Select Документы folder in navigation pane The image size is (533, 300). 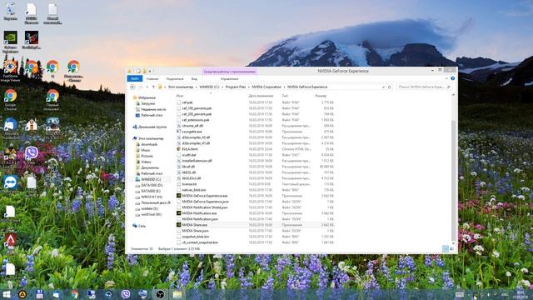coord(150,167)
